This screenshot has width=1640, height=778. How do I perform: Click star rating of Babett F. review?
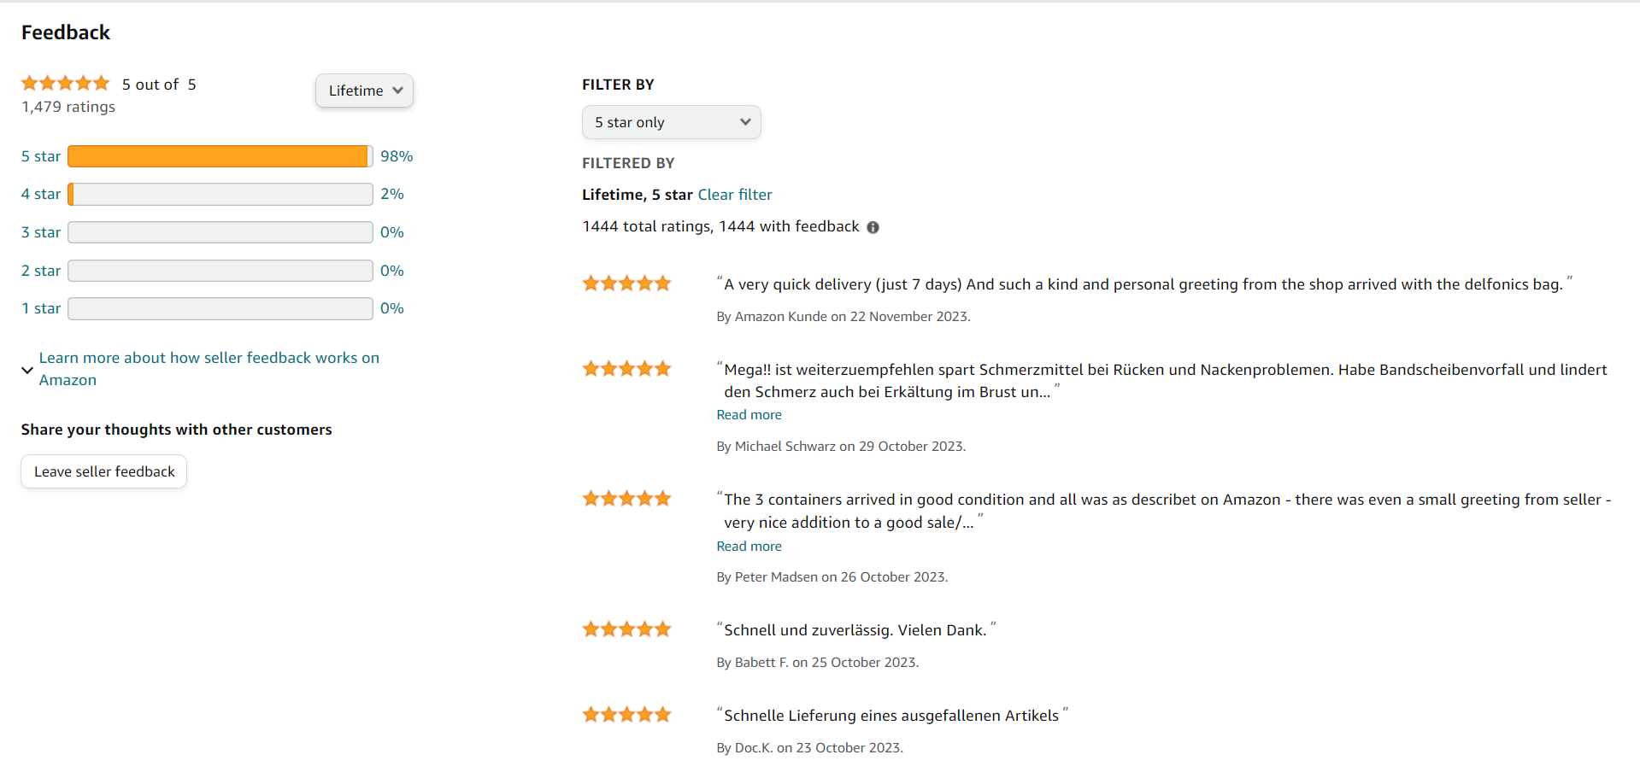[626, 629]
